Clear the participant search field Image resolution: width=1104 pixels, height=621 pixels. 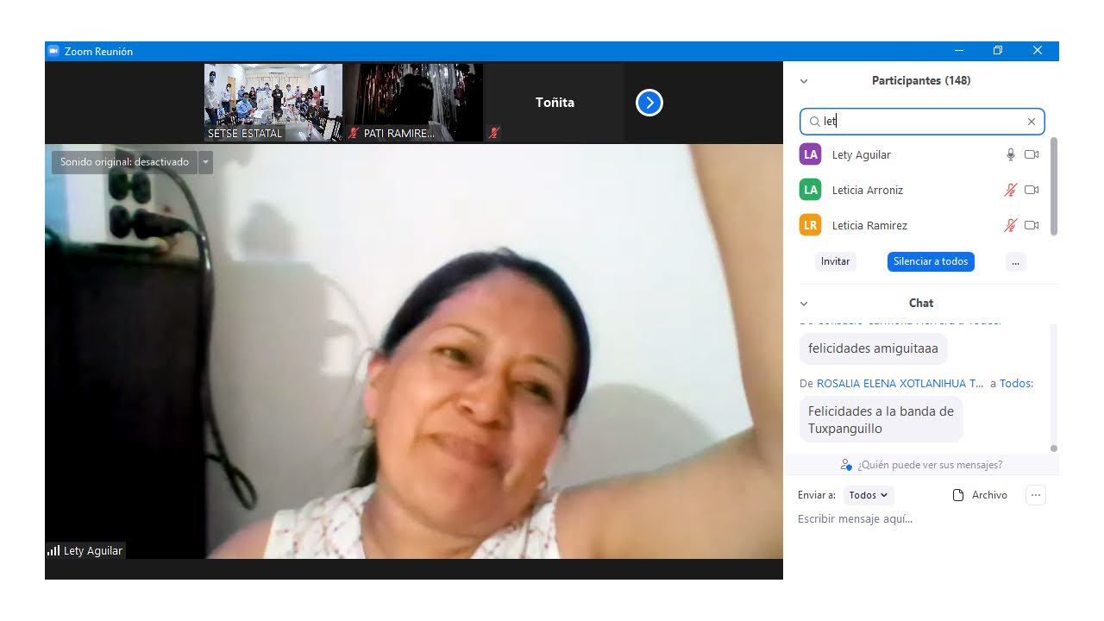pyautogui.click(x=1031, y=122)
